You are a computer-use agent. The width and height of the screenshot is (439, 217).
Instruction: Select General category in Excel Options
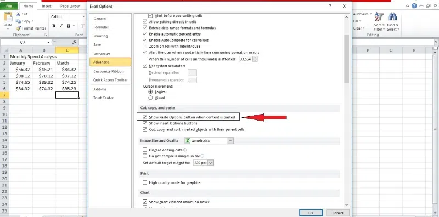(110, 19)
